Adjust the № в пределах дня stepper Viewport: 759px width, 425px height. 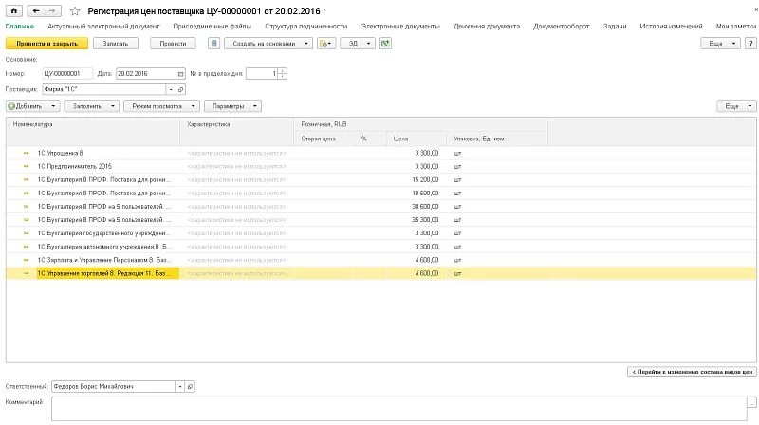click(x=282, y=74)
